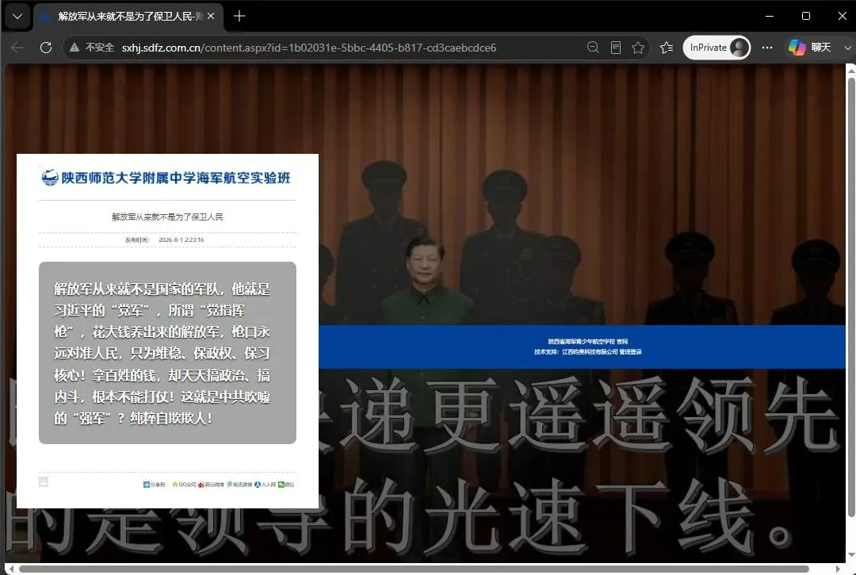The image size is (856, 575).
Task: Click footer text 陕西省海军青少年航空学校 官网
Action: pyautogui.click(x=587, y=341)
